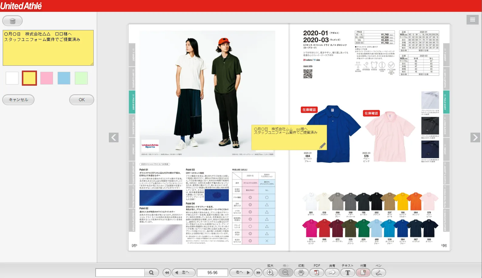Viewport: 482px width, 278px height.
Task: Click the pencil edit icon on the sticky note
Action: coord(323,146)
